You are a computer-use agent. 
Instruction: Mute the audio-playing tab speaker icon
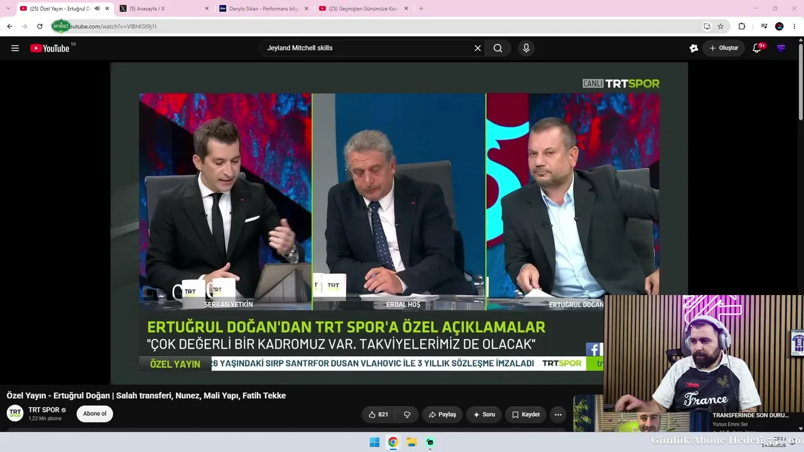point(97,9)
